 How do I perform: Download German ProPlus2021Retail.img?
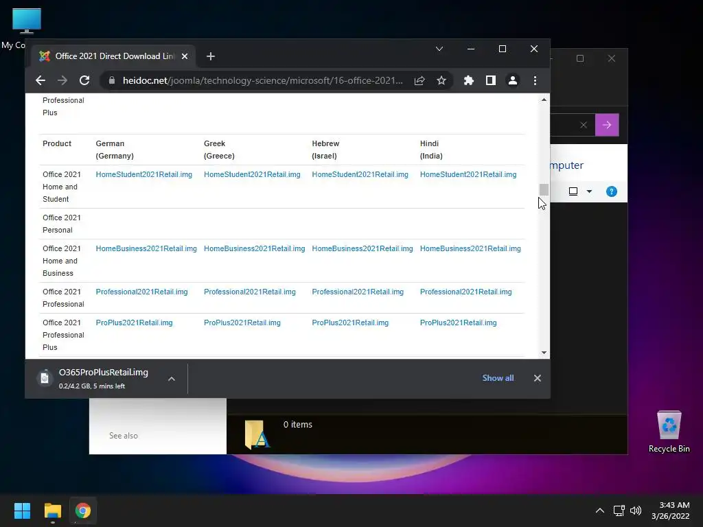point(134,323)
